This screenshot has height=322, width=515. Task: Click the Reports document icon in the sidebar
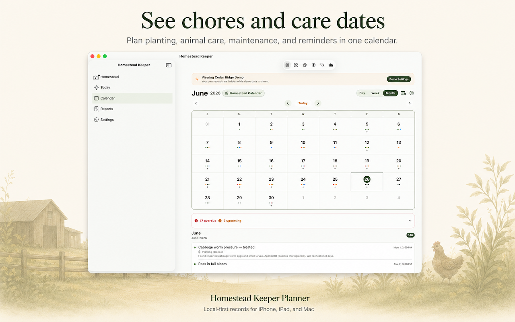pos(96,109)
